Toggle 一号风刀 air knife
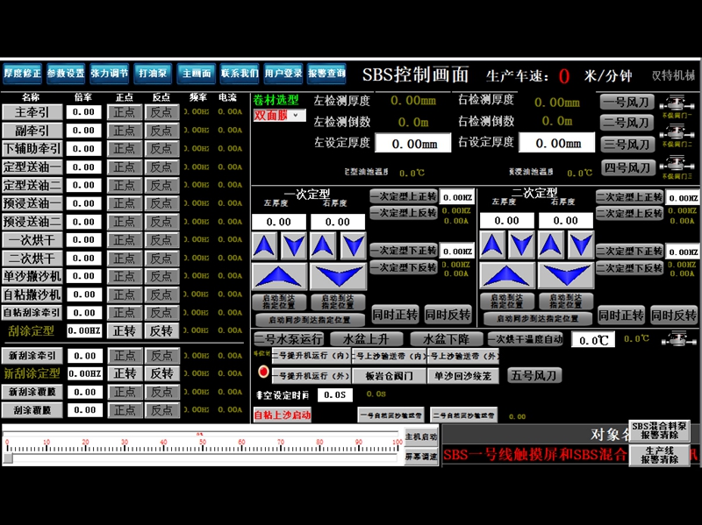 (627, 102)
